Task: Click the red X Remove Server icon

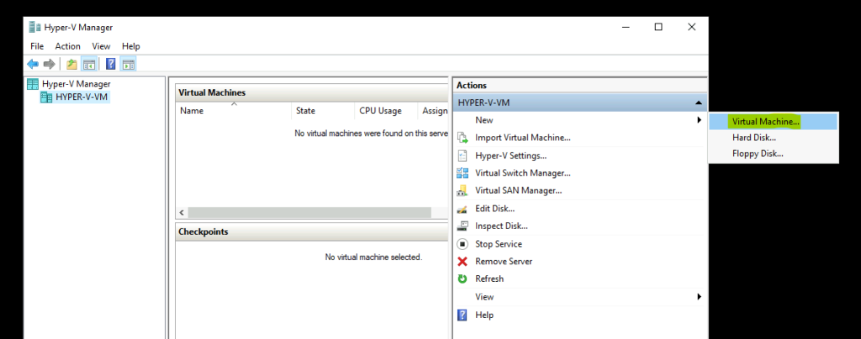Action: click(x=462, y=261)
